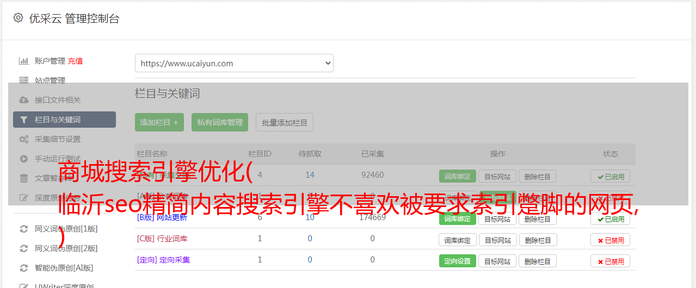Toggle 已启用 status for [B版] 网站更新
The image size is (696, 288).
coord(611,219)
